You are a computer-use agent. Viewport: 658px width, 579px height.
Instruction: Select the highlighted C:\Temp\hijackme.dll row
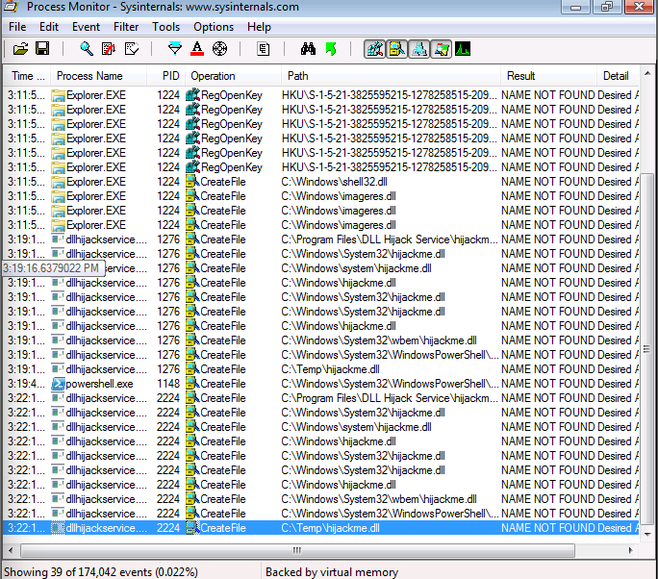(x=321, y=528)
